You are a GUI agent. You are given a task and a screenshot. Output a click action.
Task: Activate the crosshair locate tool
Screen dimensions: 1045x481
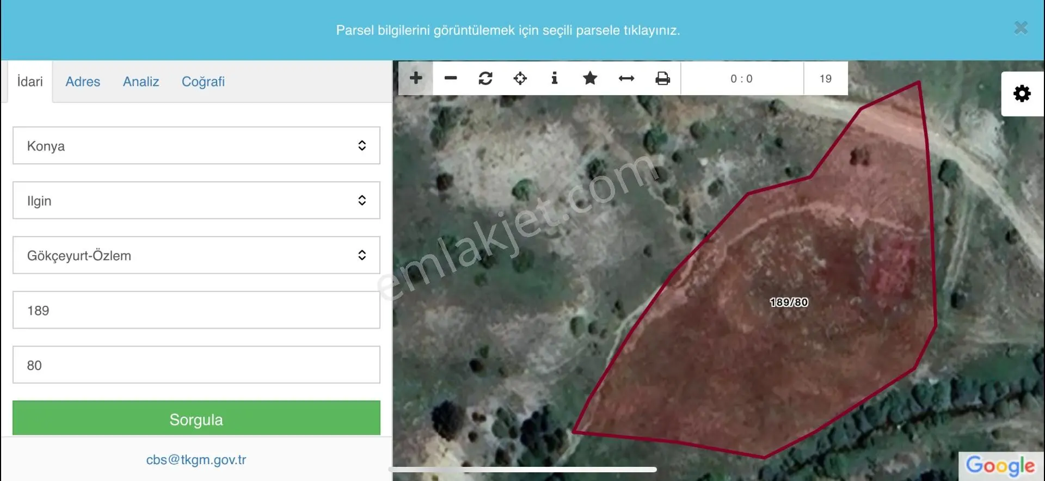point(520,78)
